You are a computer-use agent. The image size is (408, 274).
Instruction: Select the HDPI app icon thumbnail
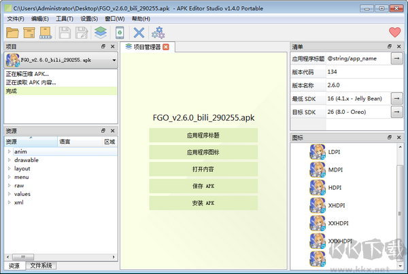[318, 188]
